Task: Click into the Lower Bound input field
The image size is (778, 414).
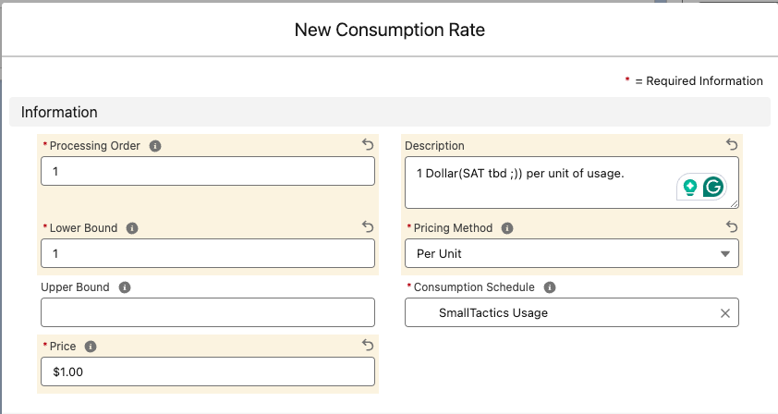Action: tap(207, 254)
